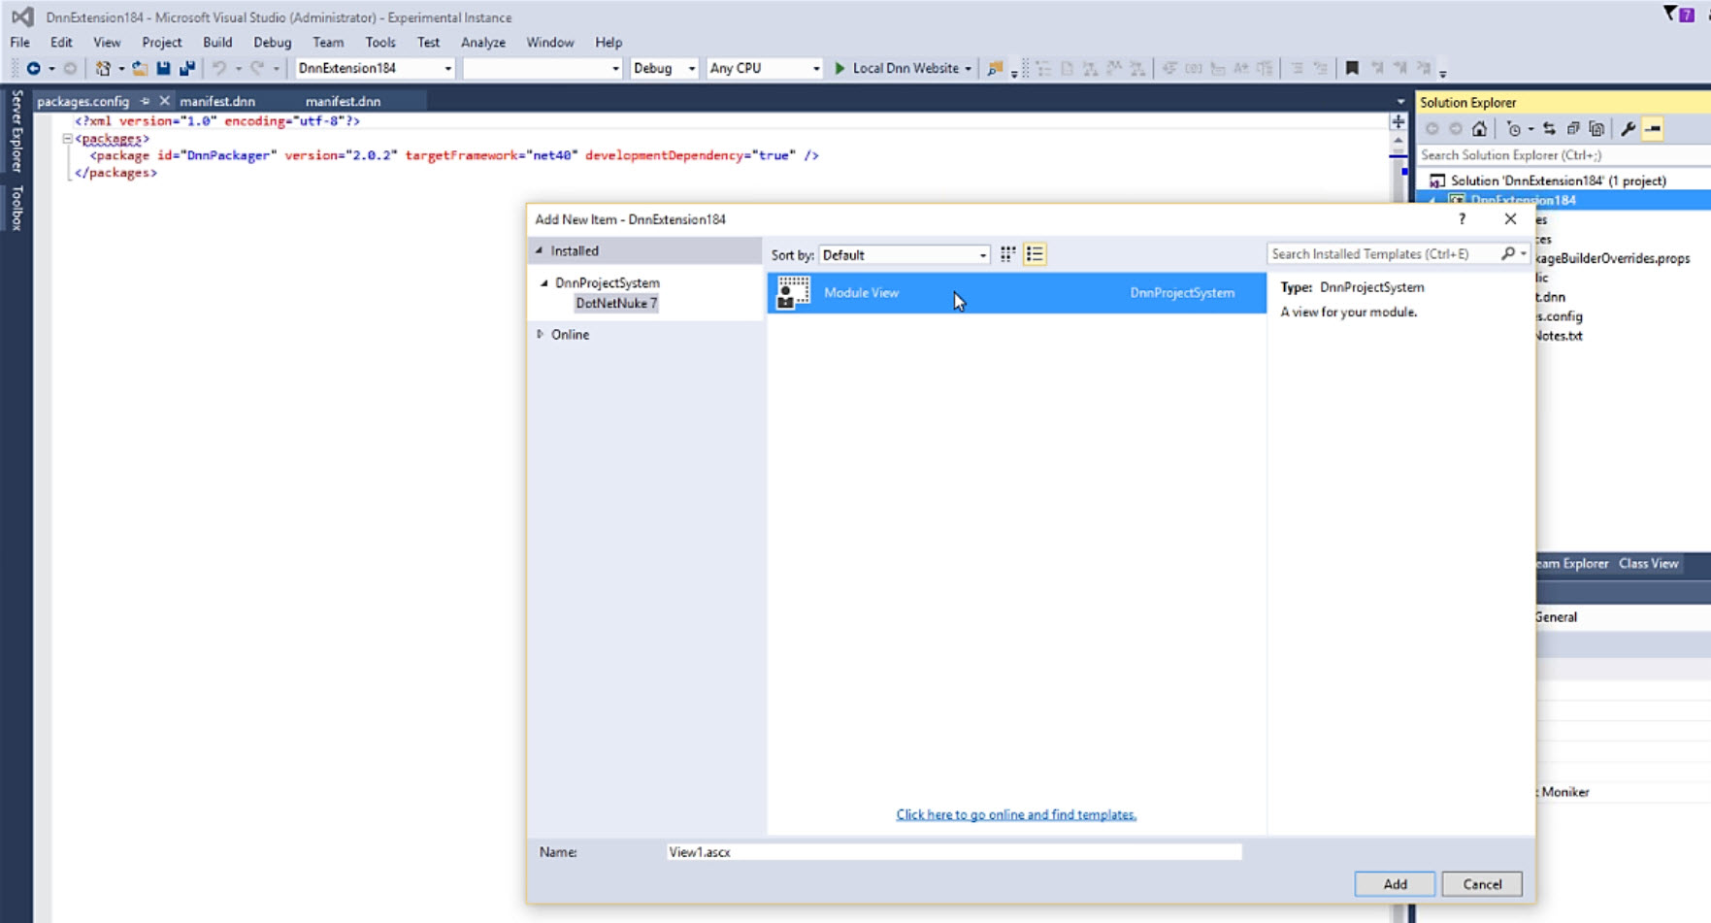Select the DotNetNuke 7 category
This screenshot has height=923, width=1711.
[616, 303]
